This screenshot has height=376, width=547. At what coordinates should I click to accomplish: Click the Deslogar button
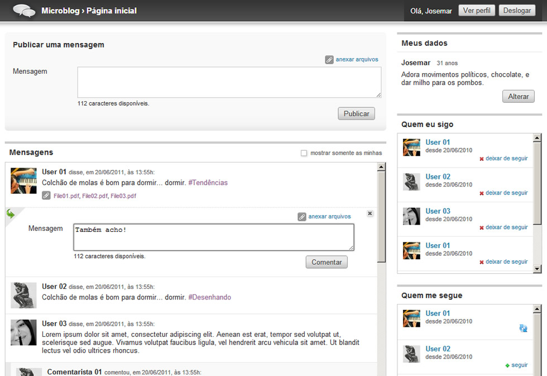(x=517, y=11)
